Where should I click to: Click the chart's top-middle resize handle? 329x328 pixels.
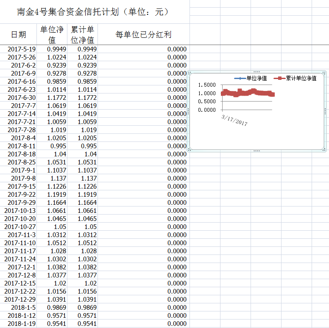(257, 72)
